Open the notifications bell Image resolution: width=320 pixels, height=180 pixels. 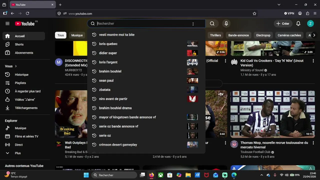298,23
